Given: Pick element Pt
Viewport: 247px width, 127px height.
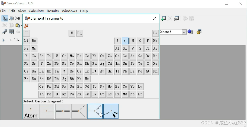Looking at the screenshot, I should pos(95,71).
